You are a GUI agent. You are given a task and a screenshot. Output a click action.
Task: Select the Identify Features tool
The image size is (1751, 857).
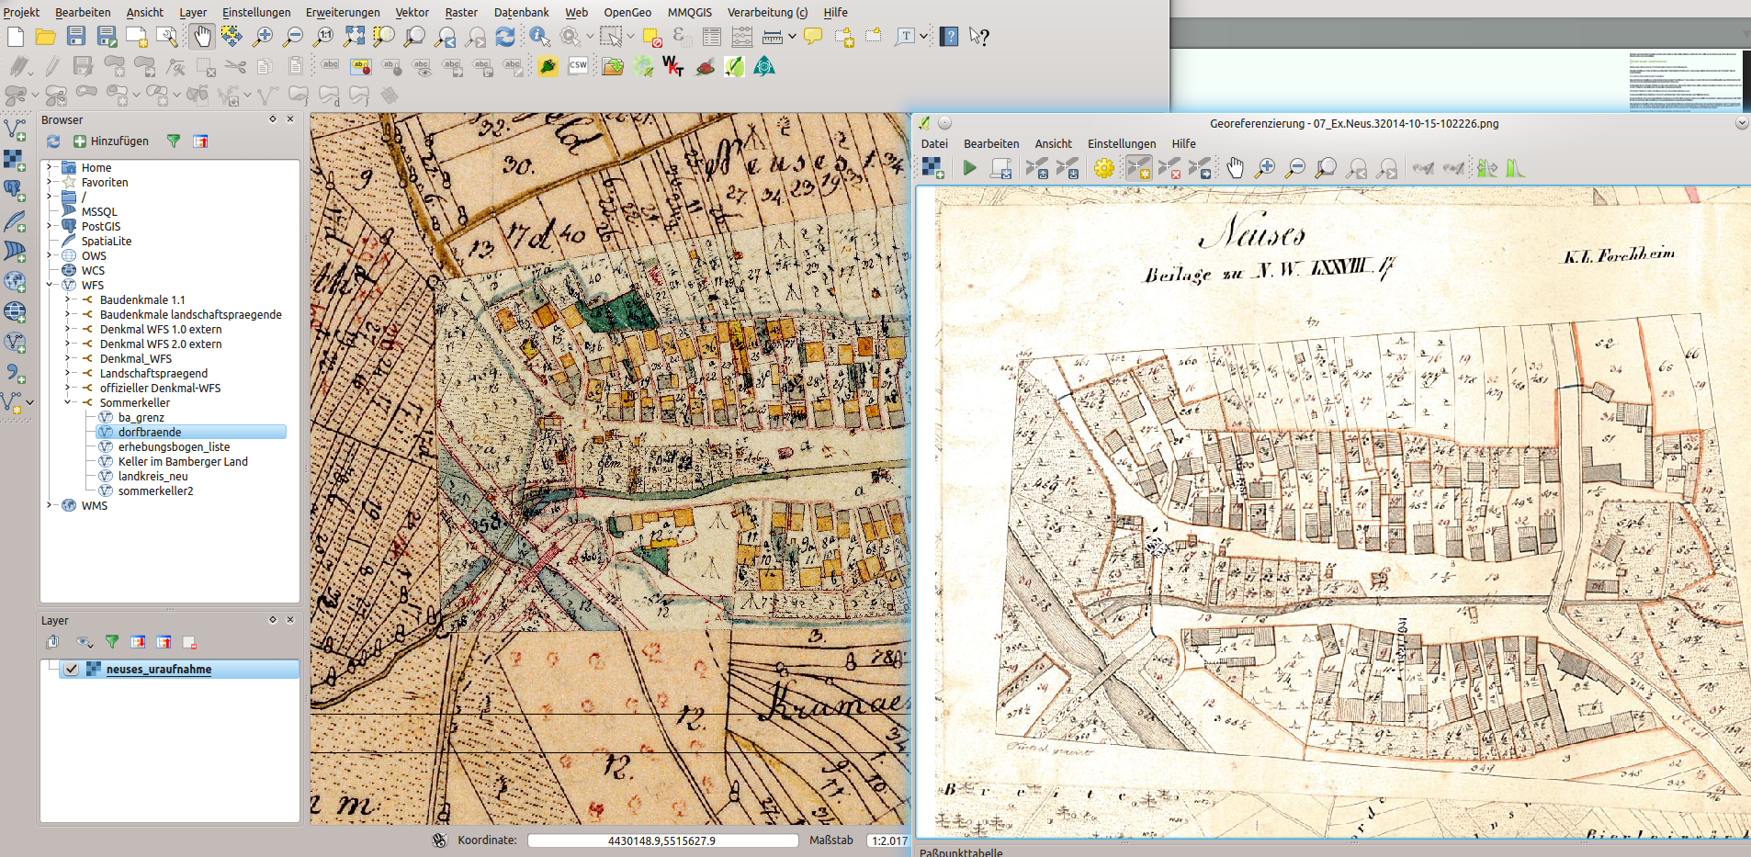click(x=539, y=37)
